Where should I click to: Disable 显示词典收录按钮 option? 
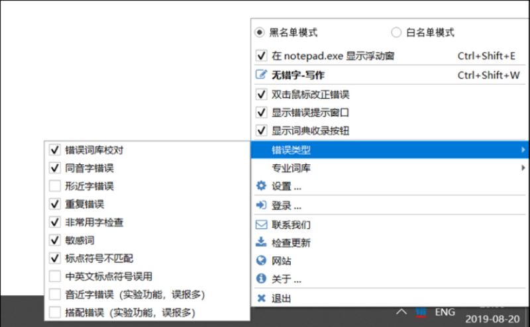[x=261, y=130]
